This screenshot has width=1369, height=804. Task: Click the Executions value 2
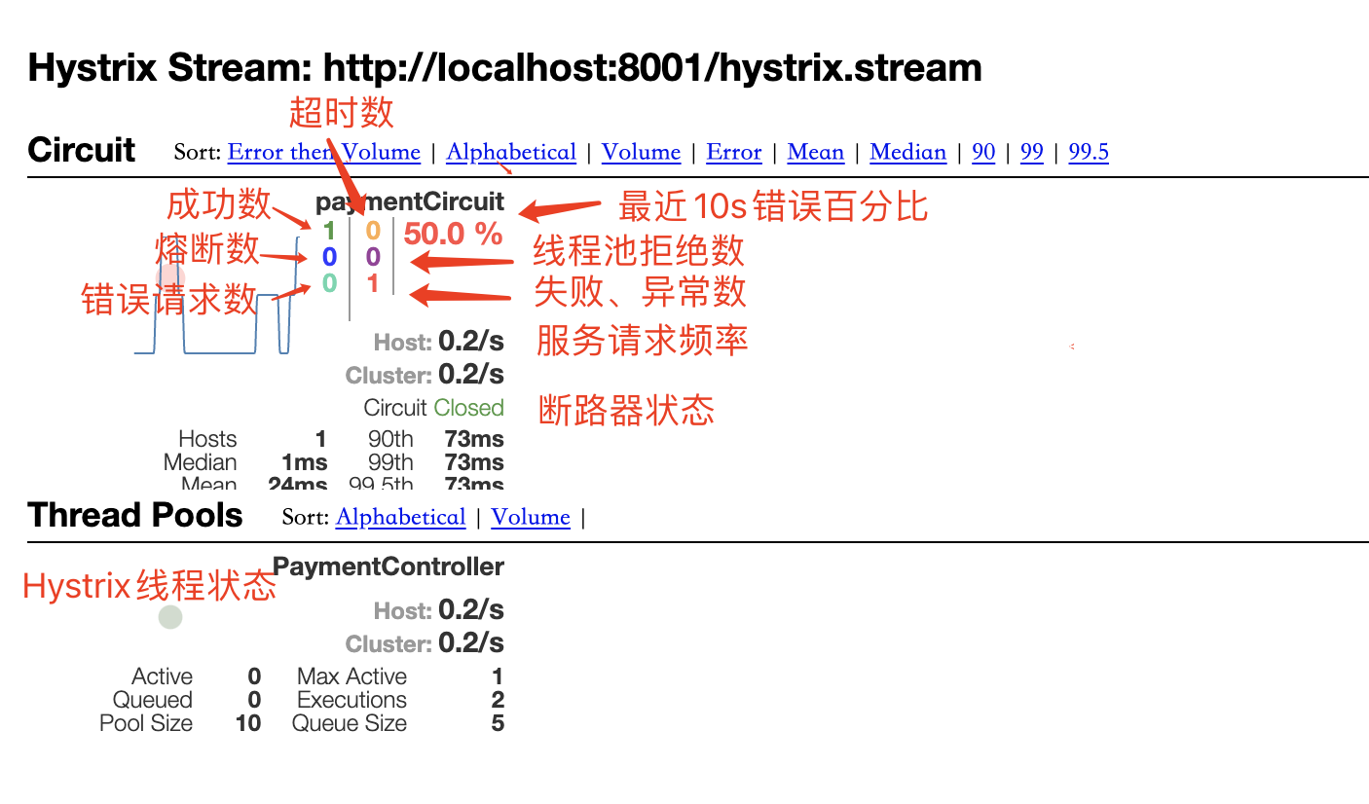(498, 700)
